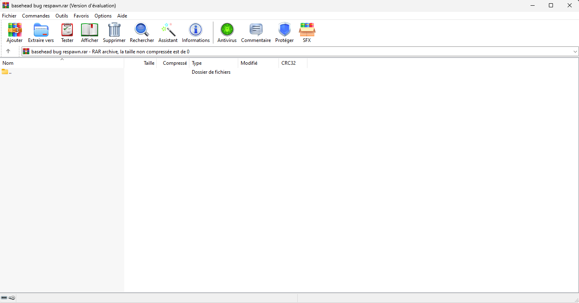Open the Favoris menu
The image size is (579, 303).
[81, 16]
